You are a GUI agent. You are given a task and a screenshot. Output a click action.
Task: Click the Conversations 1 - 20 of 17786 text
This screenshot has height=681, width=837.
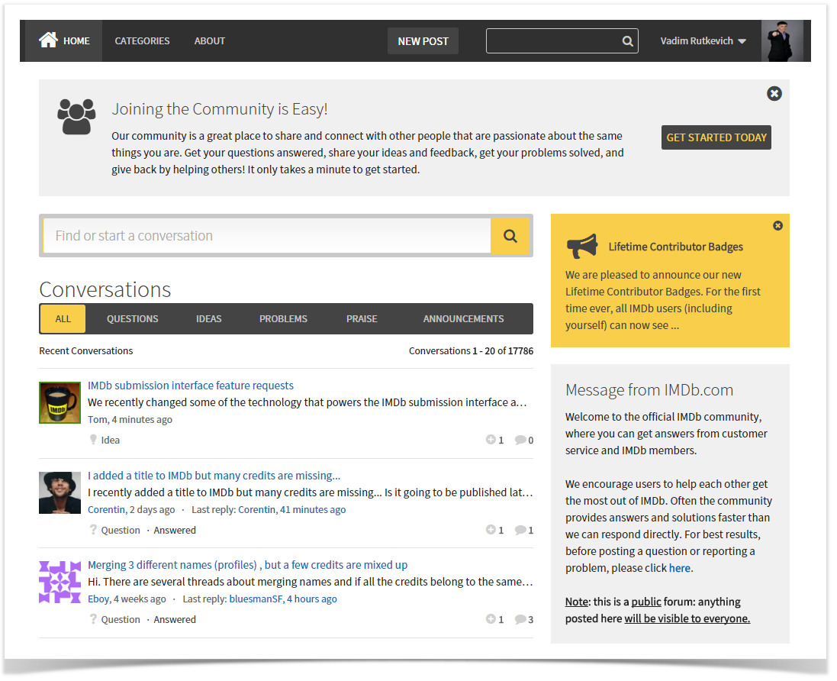coord(471,350)
